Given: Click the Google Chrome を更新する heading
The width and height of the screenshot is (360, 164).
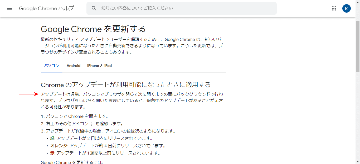Looking at the screenshot, I should (x=93, y=29).
